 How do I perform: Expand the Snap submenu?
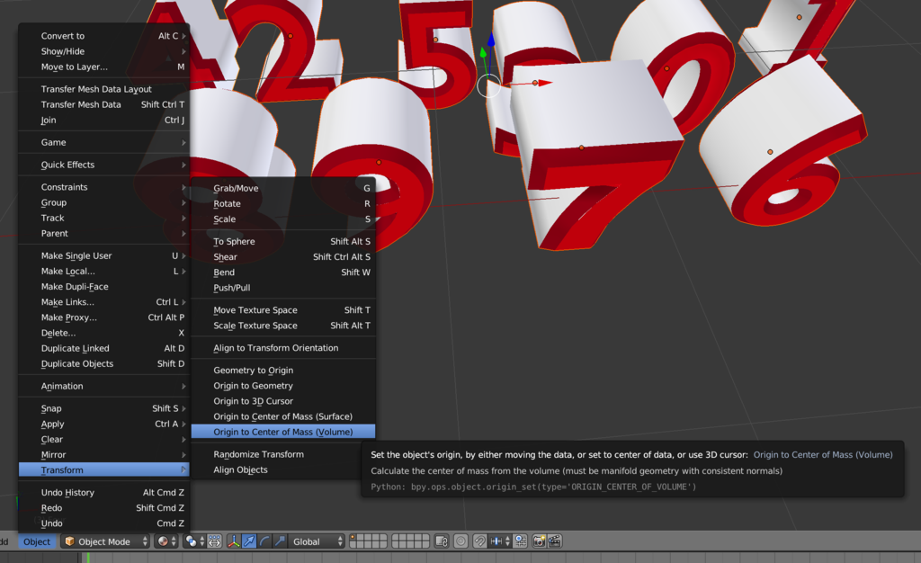pyautogui.click(x=104, y=408)
